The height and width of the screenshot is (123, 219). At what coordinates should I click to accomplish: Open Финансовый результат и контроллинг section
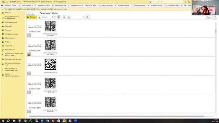click(14, 55)
